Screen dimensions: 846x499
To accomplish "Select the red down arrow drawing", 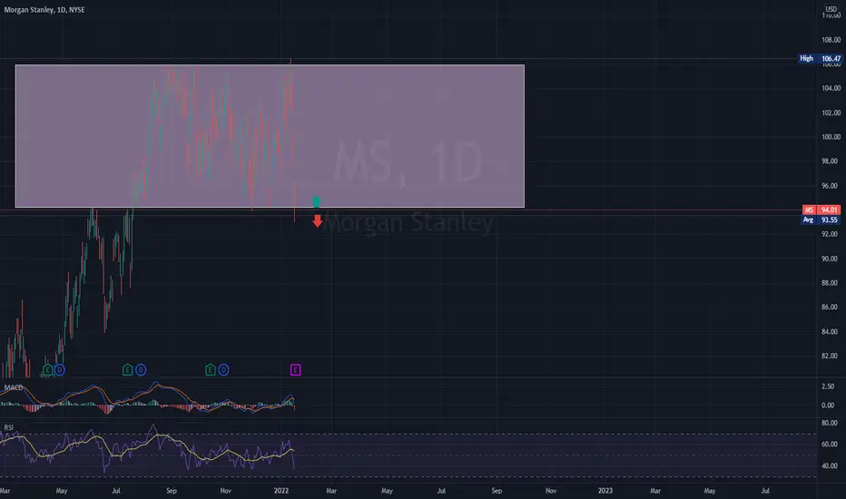I will (x=318, y=220).
